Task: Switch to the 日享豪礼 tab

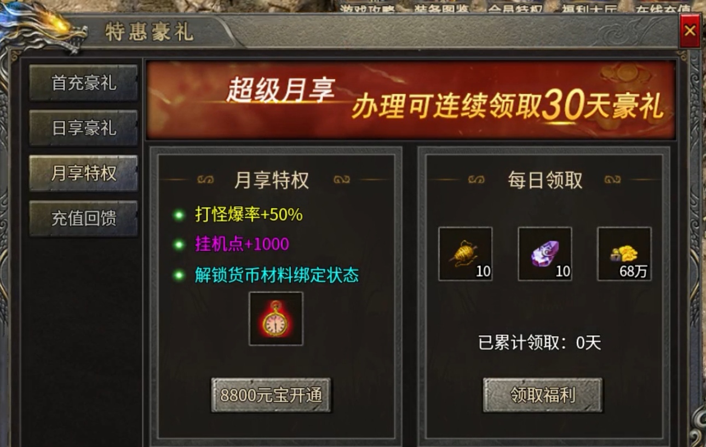Action: [x=83, y=128]
